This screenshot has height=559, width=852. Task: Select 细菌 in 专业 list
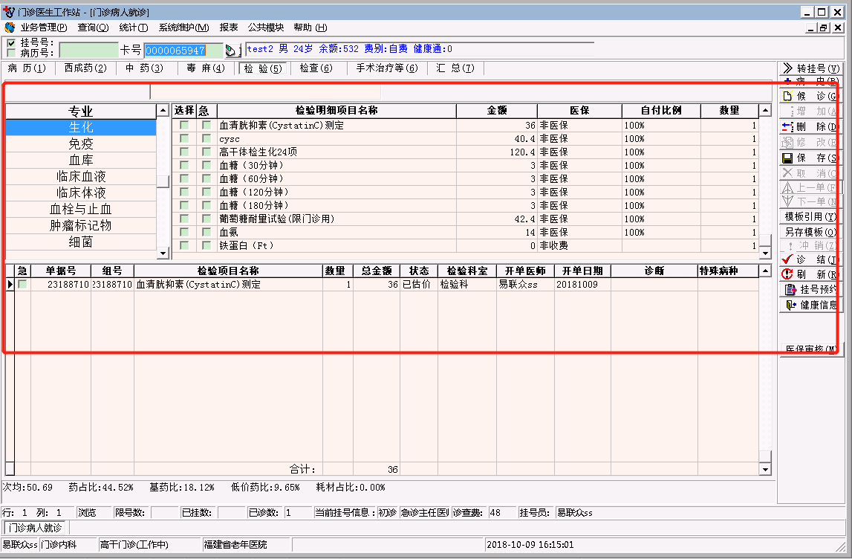coord(81,242)
